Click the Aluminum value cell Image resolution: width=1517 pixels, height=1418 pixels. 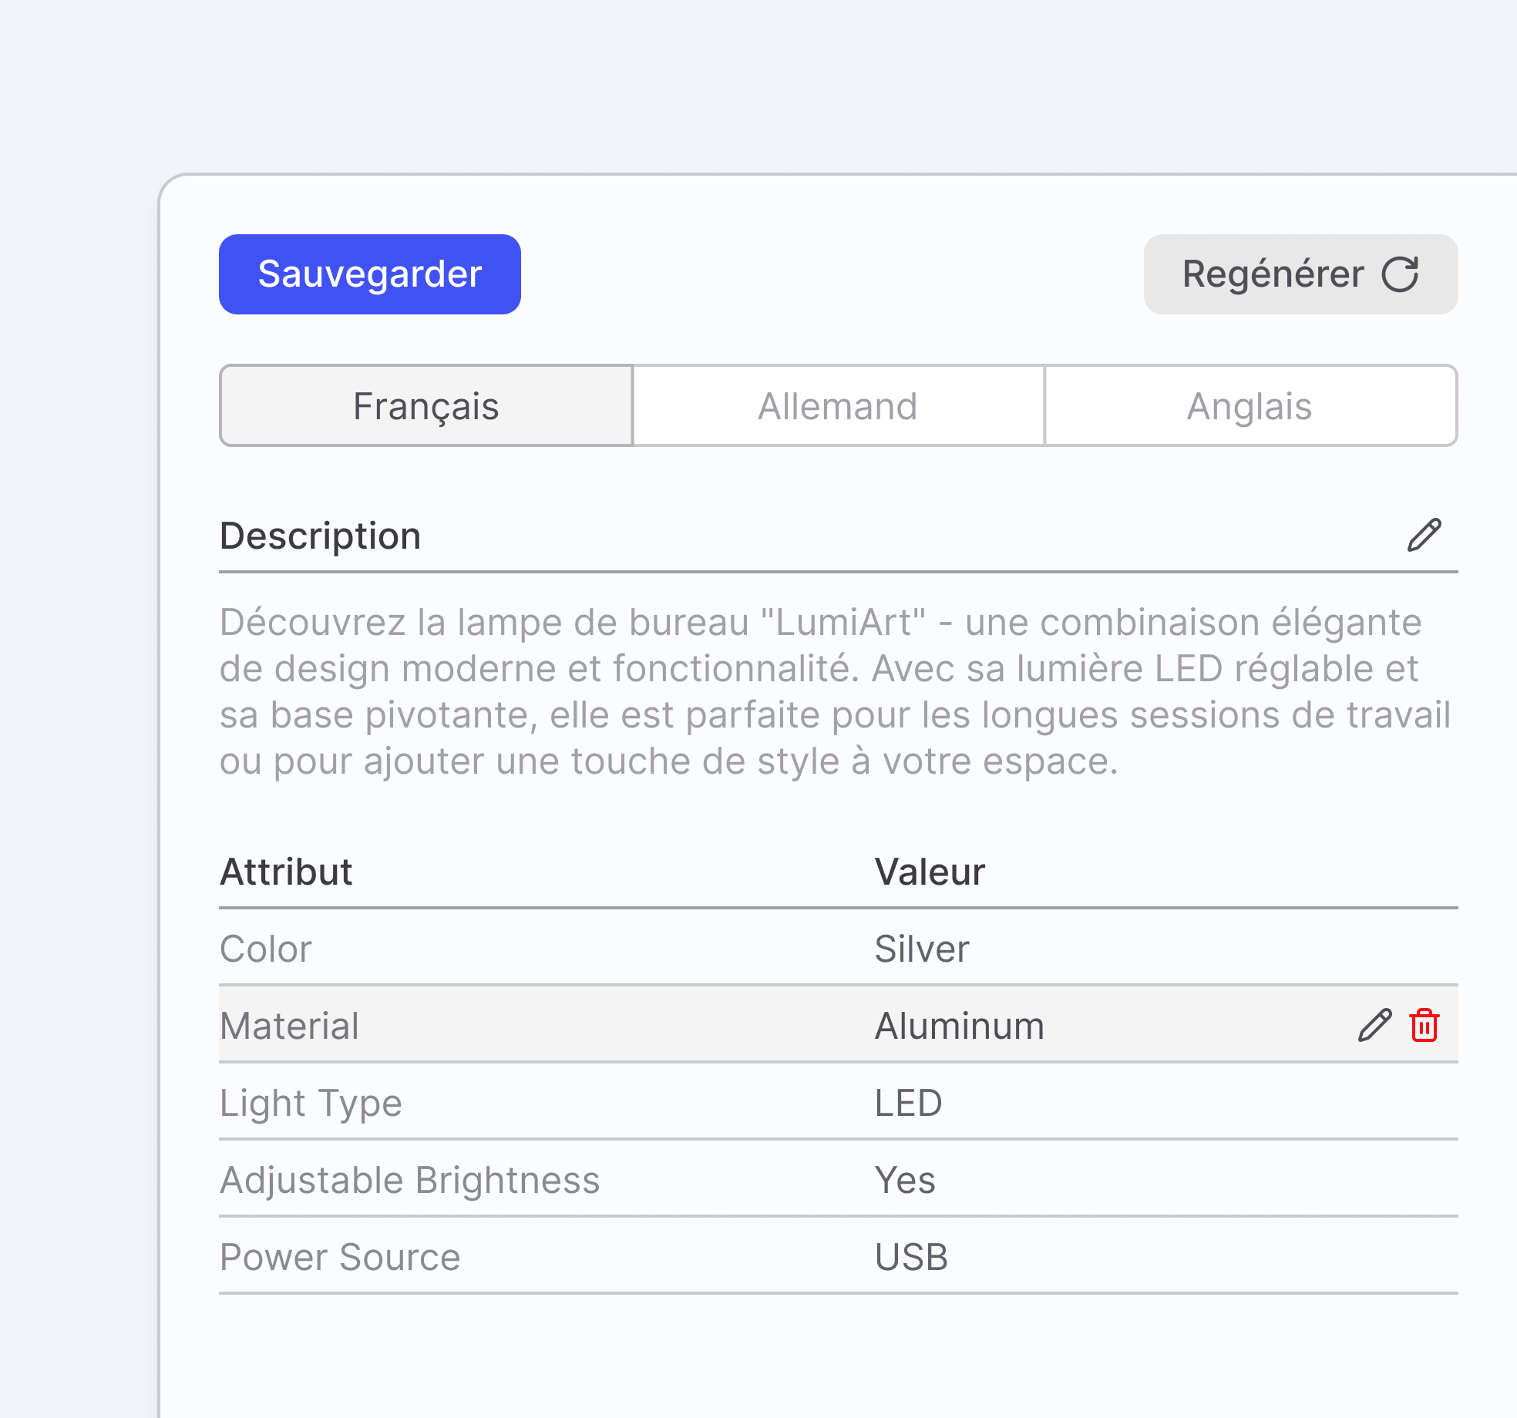coord(959,1026)
